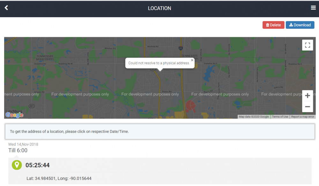The image size is (319, 186).
Task: Download the location history
Action: tap(300, 25)
